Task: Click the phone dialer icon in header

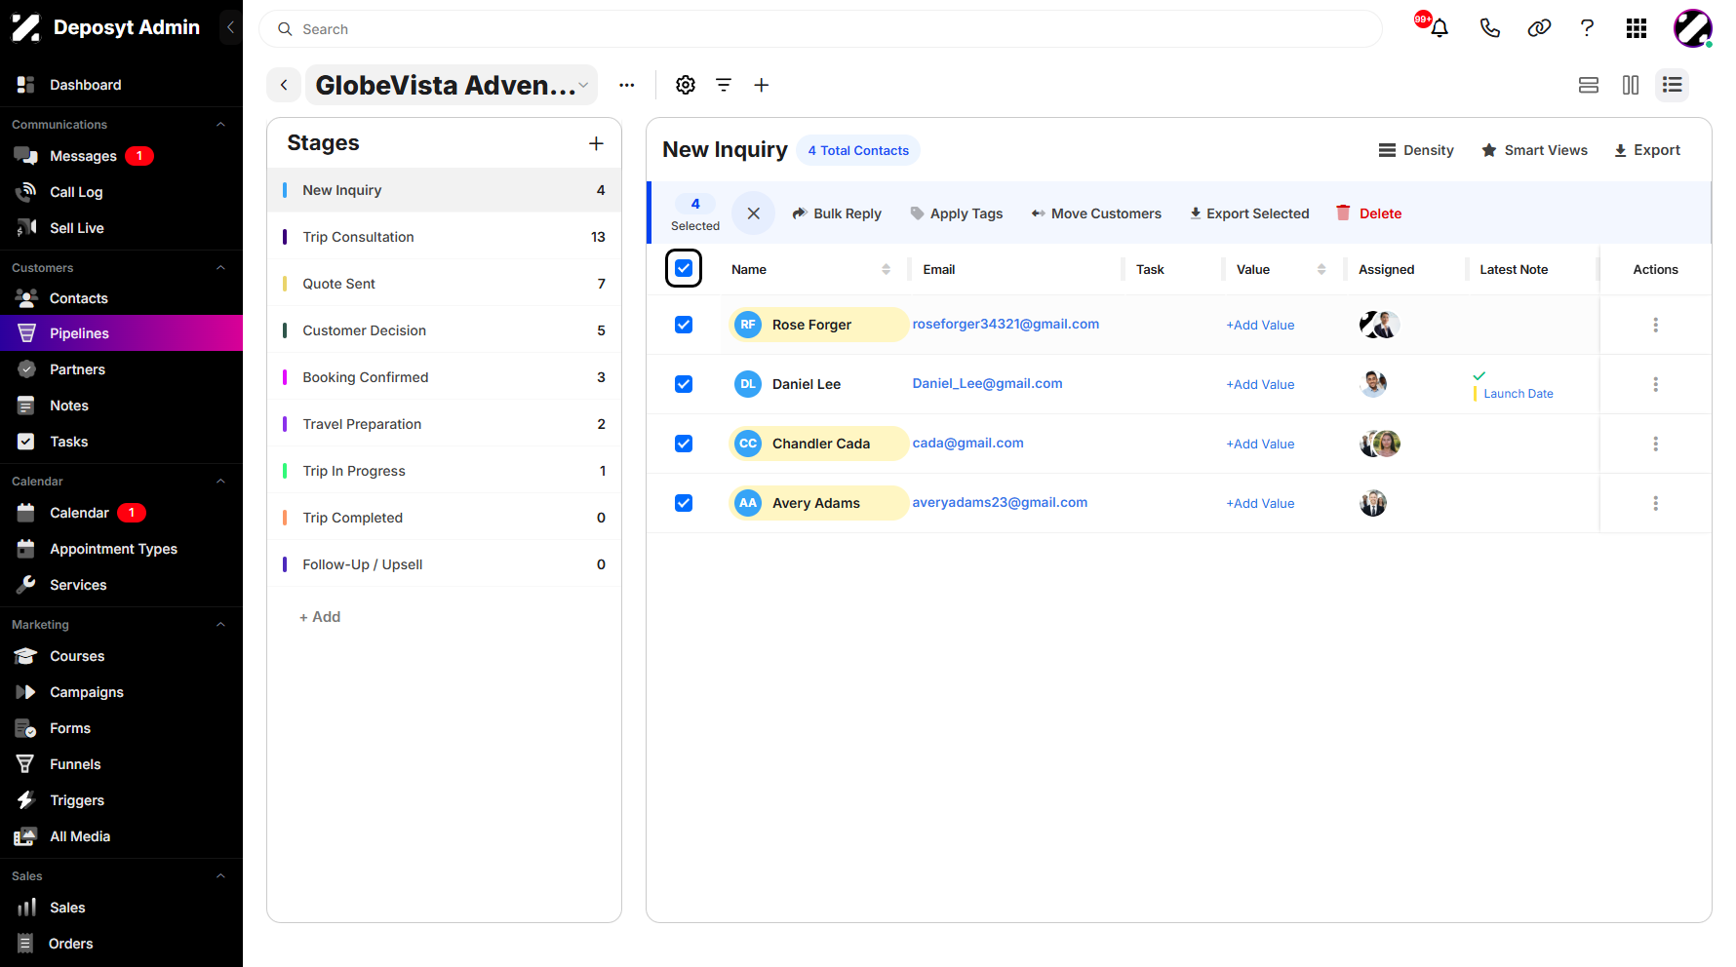Action: [1489, 28]
